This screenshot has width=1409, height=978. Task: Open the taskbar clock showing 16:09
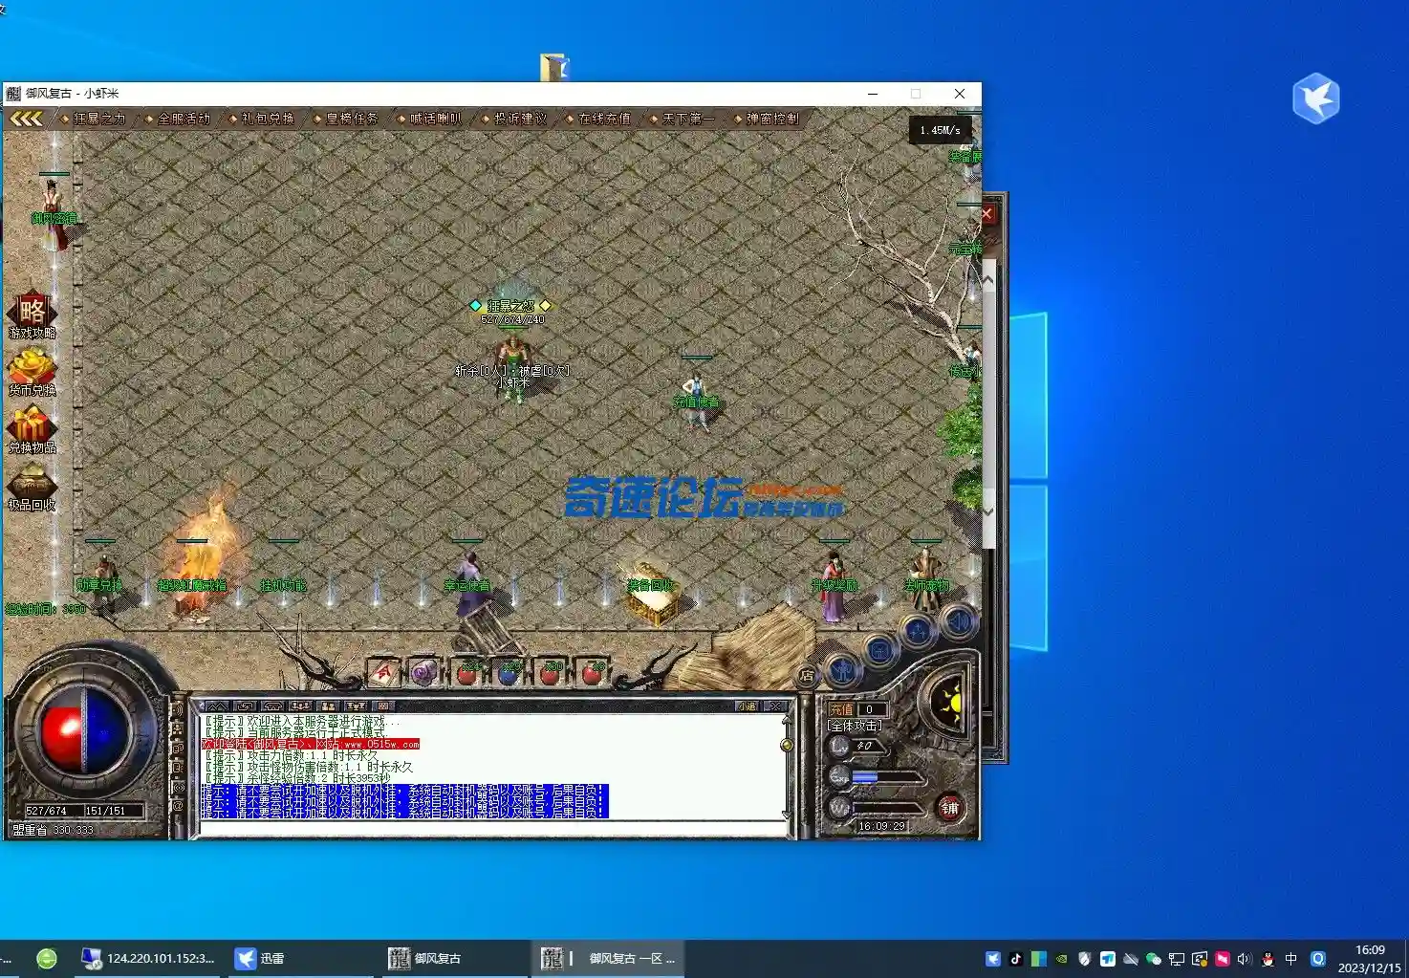tap(1370, 959)
